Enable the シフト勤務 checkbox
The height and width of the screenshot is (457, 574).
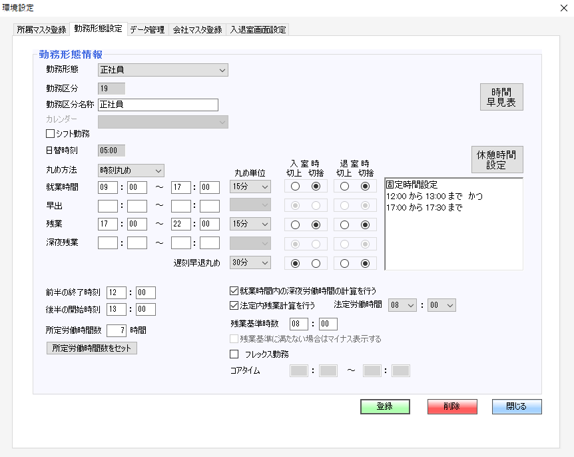(x=50, y=135)
